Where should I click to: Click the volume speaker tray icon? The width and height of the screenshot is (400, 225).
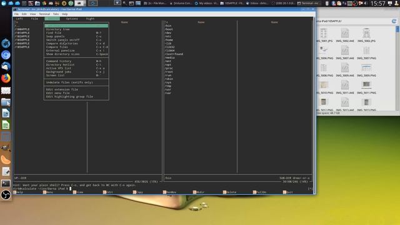pyautogui.click(x=366, y=3)
